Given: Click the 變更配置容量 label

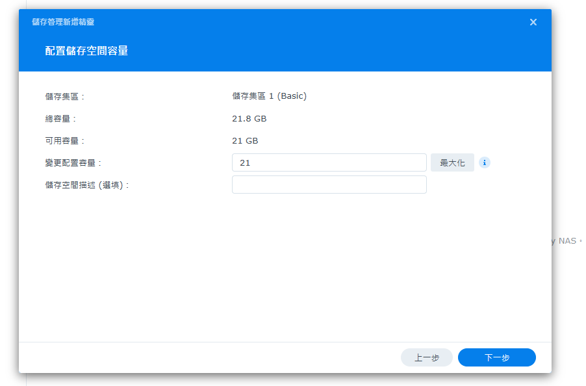Looking at the screenshot, I should (x=73, y=163).
